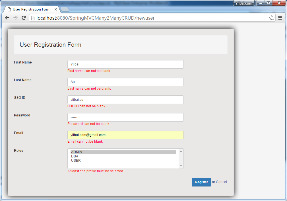287x201 pixels.
Task: Select USER in the Roles list
Action: 123,161
